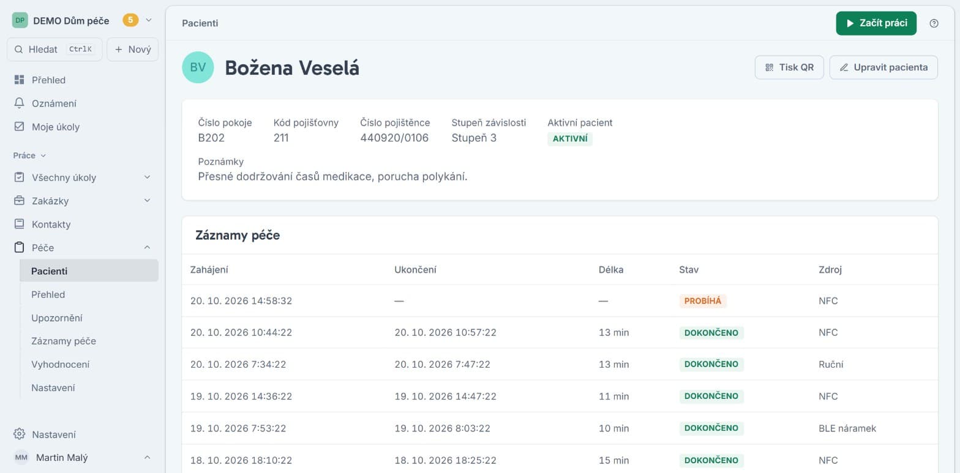Viewport: 960px width, 473px height.
Task: Open Nastavení gear at sidebar bottom
Action: pos(19,434)
